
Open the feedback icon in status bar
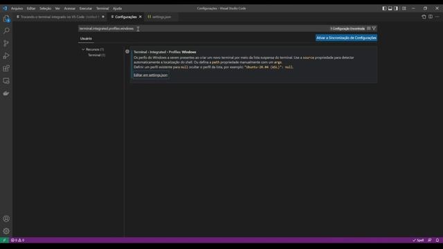pyautogui.click(x=430, y=240)
